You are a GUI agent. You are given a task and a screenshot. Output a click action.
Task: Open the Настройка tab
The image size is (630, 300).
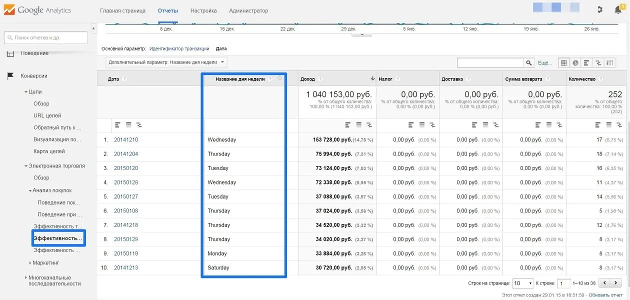pyautogui.click(x=203, y=10)
